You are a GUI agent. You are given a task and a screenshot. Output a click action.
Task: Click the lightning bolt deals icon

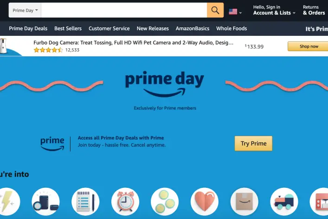(8, 202)
